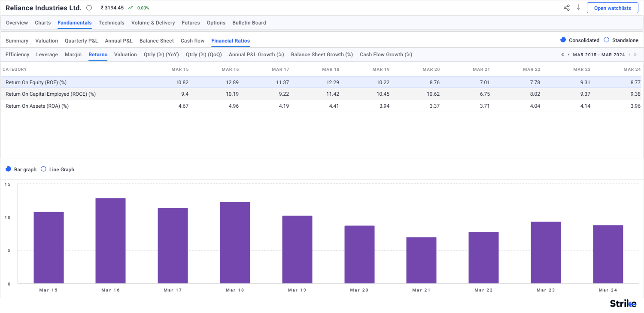This screenshot has height=313, width=644.
Task: Click the share icon at top right
Action: (567, 8)
